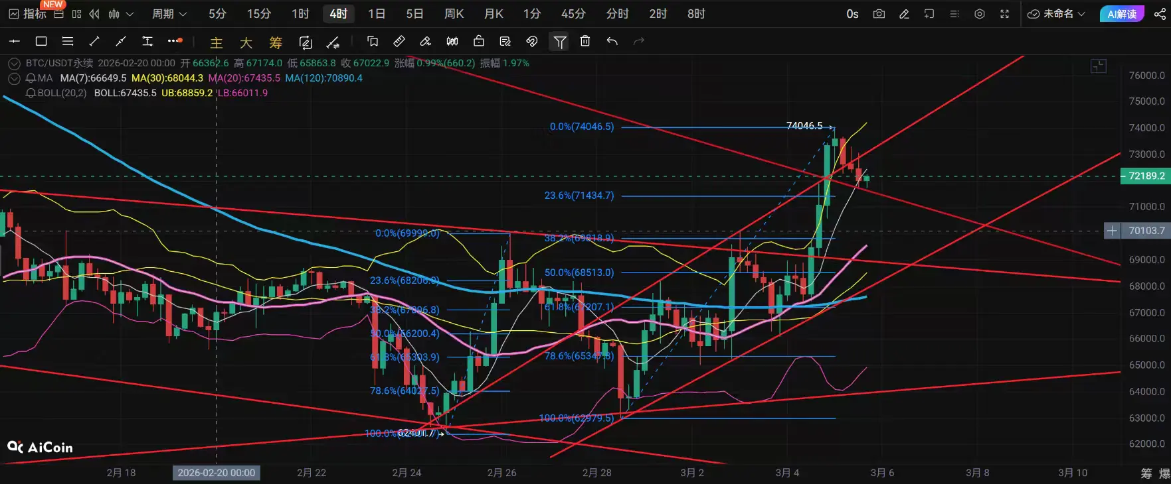Screen dimensions: 1171x484
Task: Open chart settings hexagon icon
Action: point(980,14)
